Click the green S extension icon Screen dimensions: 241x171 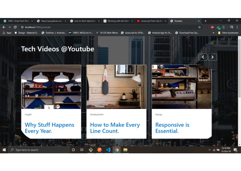[x=224, y=27]
